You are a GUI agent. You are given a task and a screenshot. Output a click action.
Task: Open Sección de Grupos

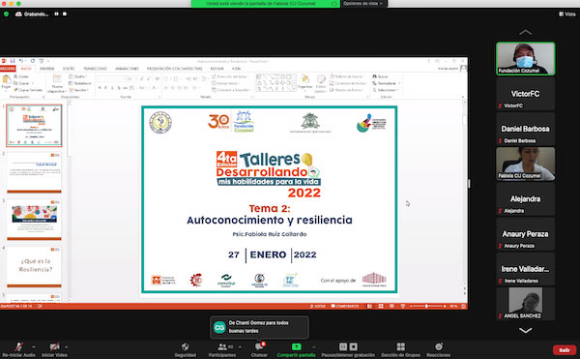pos(400,346)
